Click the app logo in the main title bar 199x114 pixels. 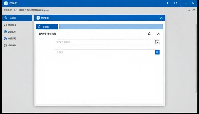pos(6,3)
